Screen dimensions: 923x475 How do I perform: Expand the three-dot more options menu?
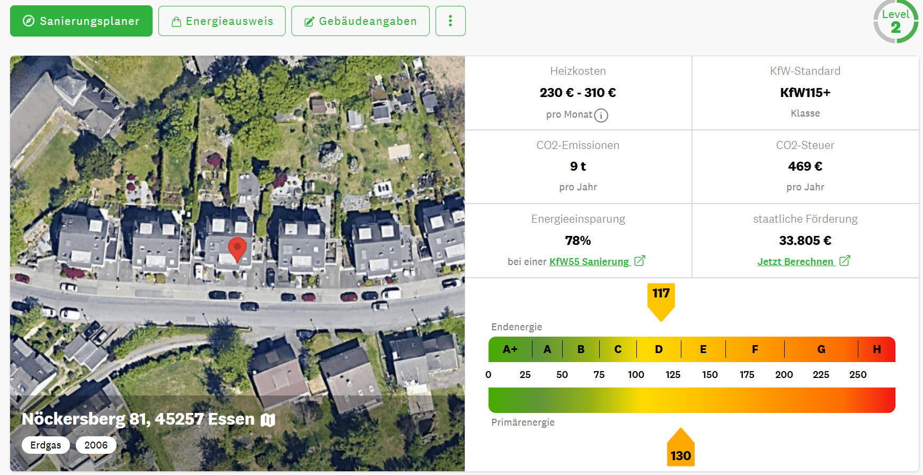450,21
